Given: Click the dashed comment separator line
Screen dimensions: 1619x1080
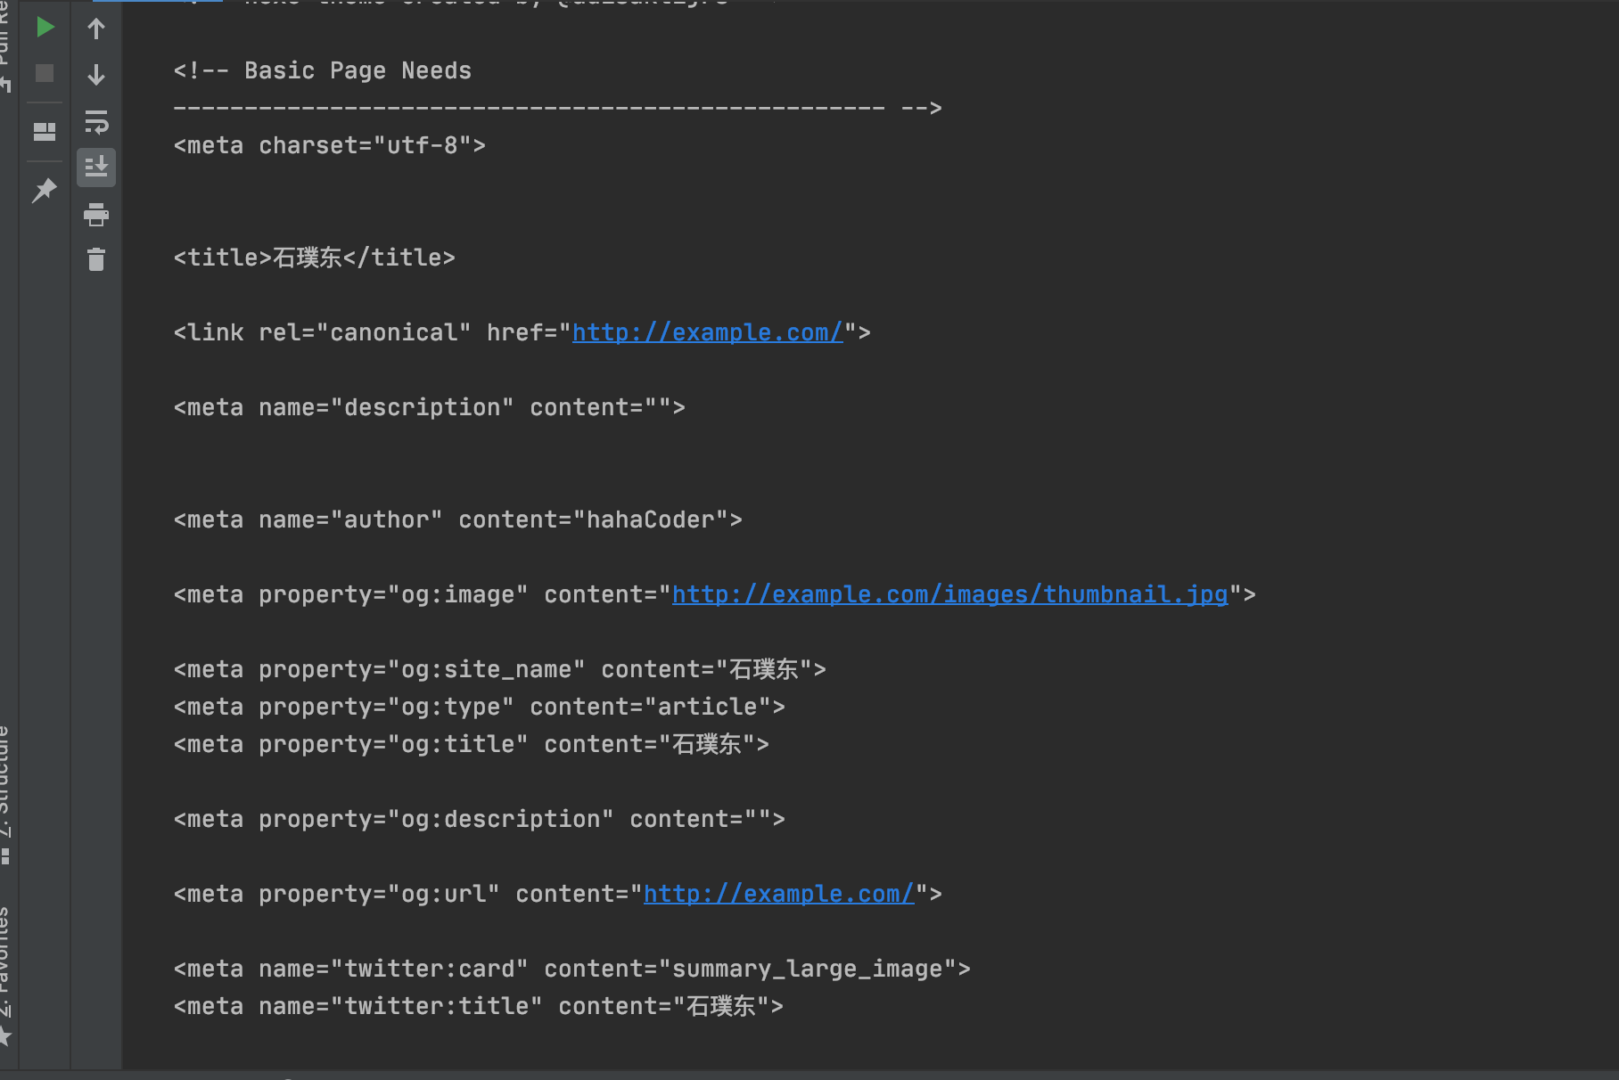Looking at the screenshot, I should click(558, 108).
